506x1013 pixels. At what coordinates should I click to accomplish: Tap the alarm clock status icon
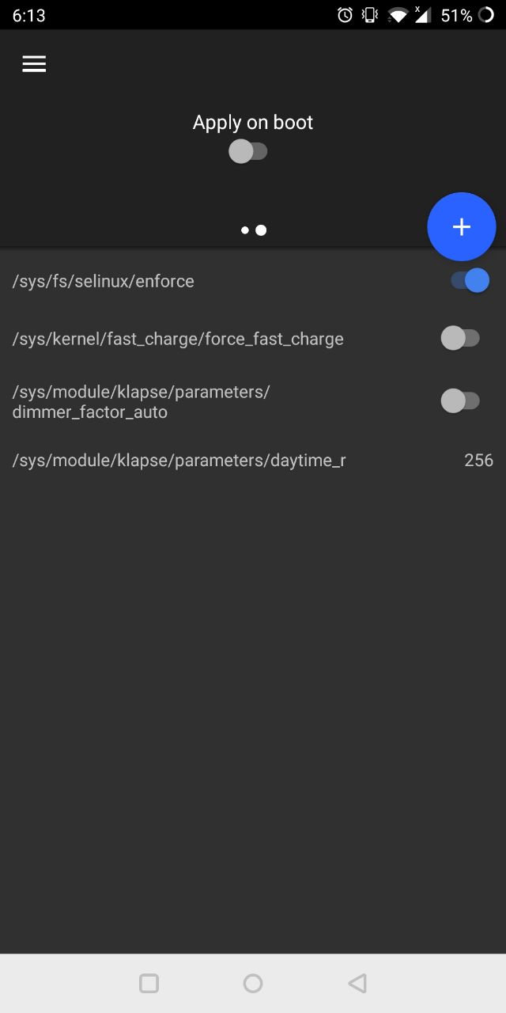point(346,15)
